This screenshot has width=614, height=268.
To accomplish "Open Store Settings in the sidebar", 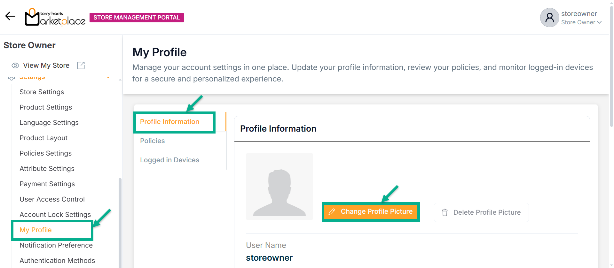I will tap(42, 92).
